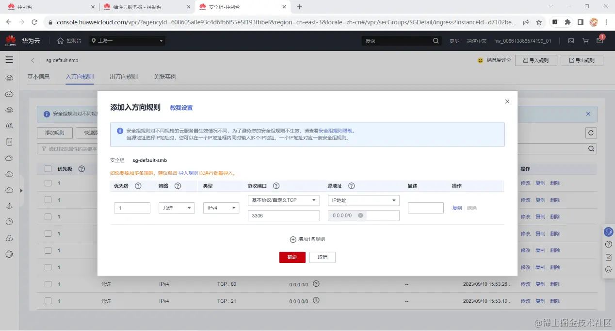Screen dimensions: 615x331
Task: Go back with the chevron beside sg-default-smb
Action: 32,61
